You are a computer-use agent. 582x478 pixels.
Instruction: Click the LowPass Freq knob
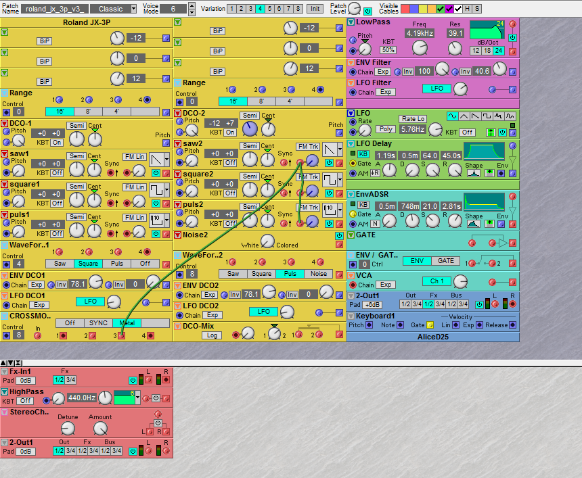point(420,48)
